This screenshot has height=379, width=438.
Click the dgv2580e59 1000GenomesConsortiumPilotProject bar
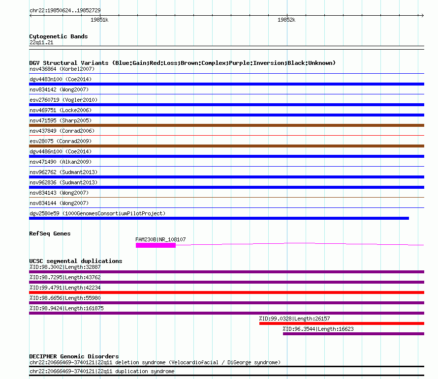pos(219,218)
